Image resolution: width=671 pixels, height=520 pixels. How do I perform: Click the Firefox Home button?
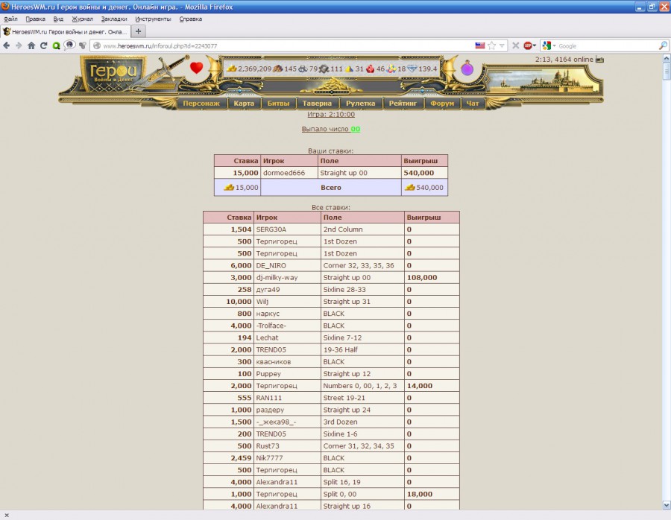(x=31, y=45)
